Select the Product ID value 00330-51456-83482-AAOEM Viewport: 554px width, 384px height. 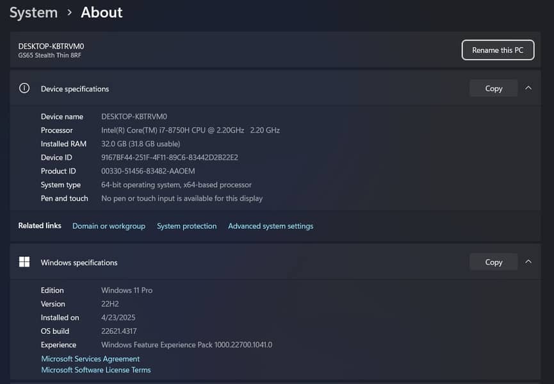pos(148,171)
